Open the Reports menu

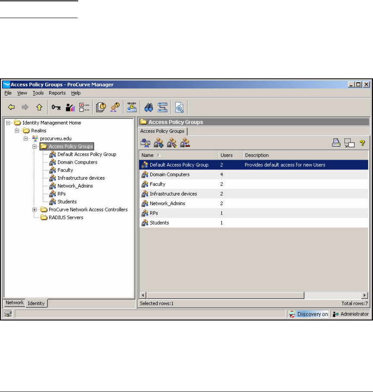click(57, 93)
